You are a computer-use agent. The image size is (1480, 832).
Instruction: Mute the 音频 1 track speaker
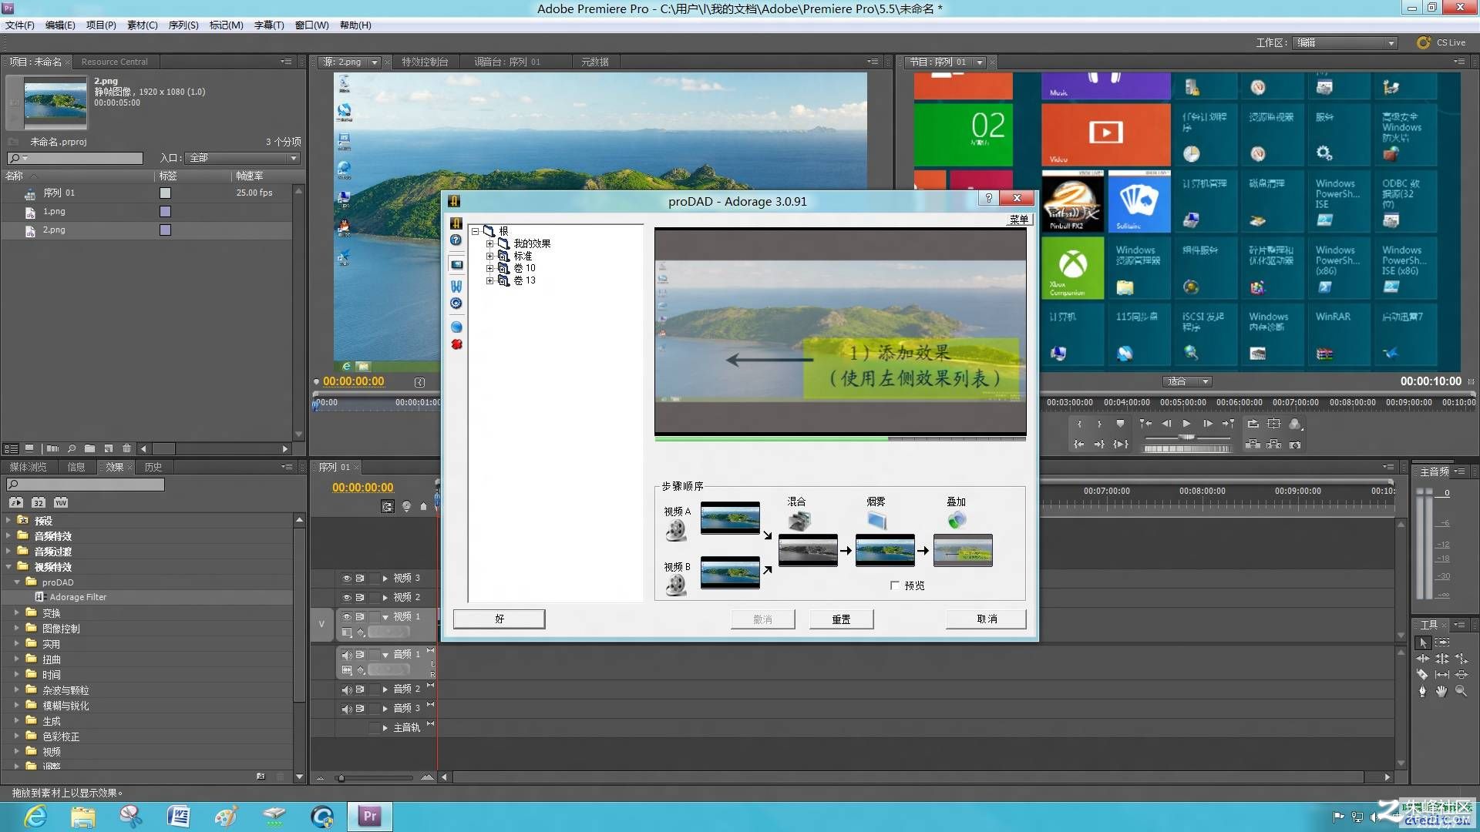coord(347,655)
